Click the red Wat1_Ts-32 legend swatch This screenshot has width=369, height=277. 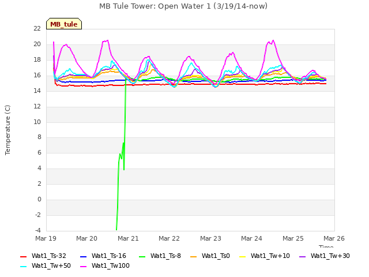(x=23, y=256)
